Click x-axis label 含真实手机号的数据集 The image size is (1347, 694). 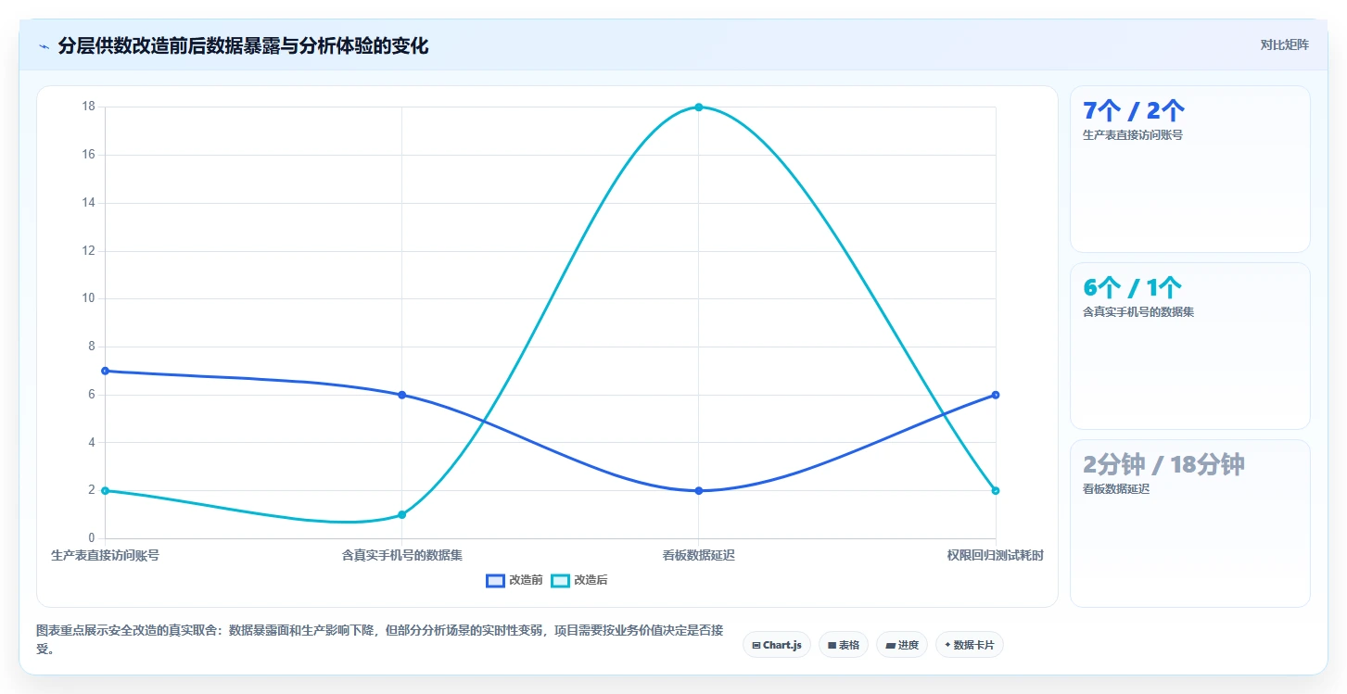pyautogui.click(x=401, y=556)
